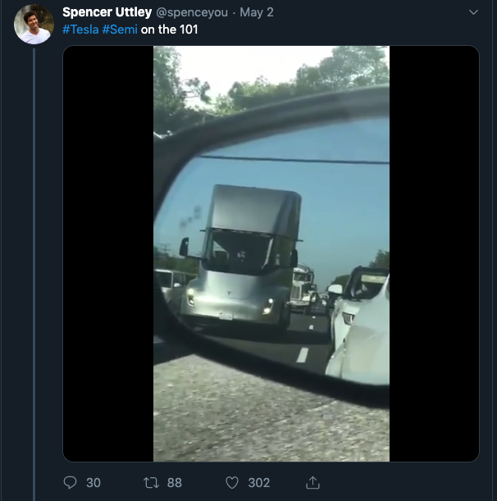
Task: Click the silver Tesla Semi truck in video
Action: (x=241, y=257)
